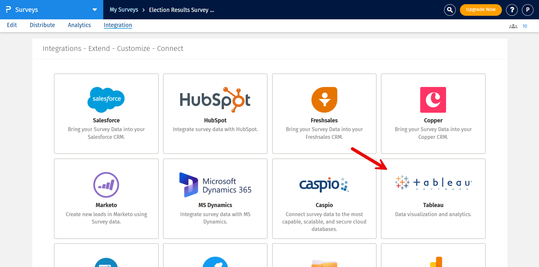The image size is (539, 267).
Task: Open the profile avatar icon
Action: (x=528, y=10)
